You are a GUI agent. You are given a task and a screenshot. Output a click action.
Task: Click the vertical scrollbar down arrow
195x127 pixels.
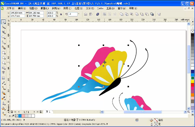point(189,108)
